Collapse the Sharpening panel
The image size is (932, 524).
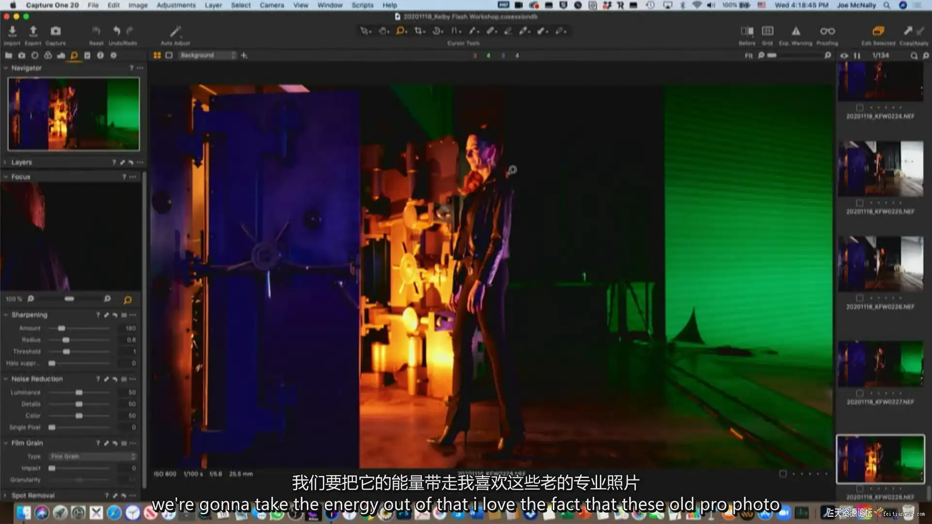click(6, 315)
